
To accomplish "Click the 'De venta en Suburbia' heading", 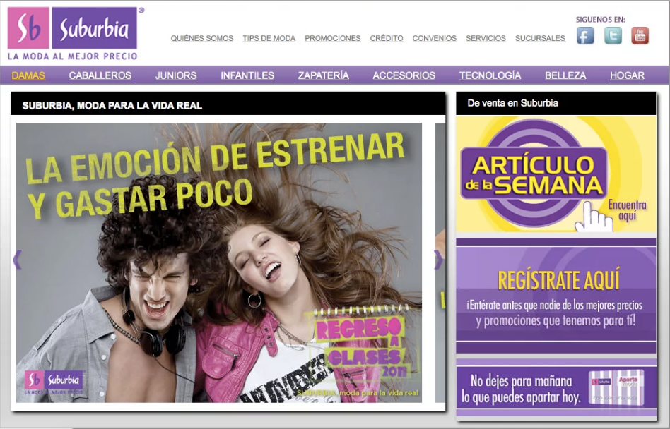I will [x=513, y=103].
